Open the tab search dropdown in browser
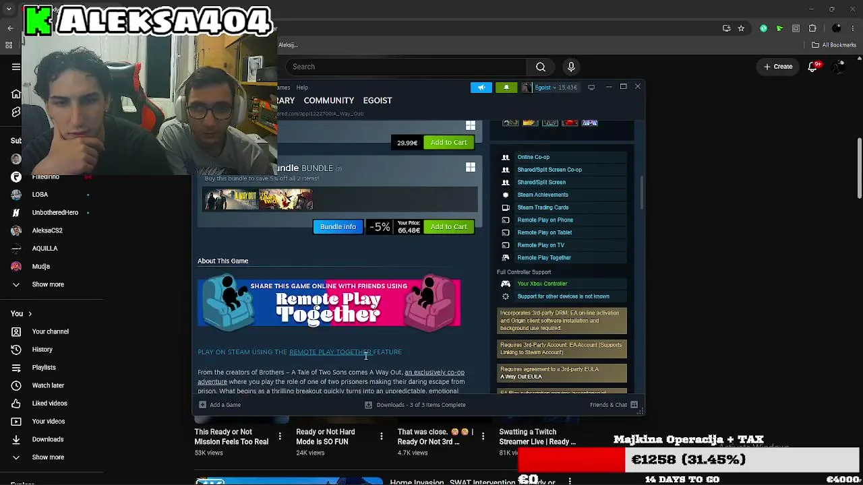Screen dimensions: 863x485 [x=9, y=9]
